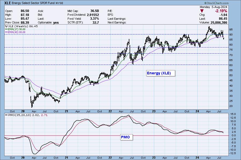Click the NYSE exchange label
Viewport: 241px width, 160px height.
(59, 3)
